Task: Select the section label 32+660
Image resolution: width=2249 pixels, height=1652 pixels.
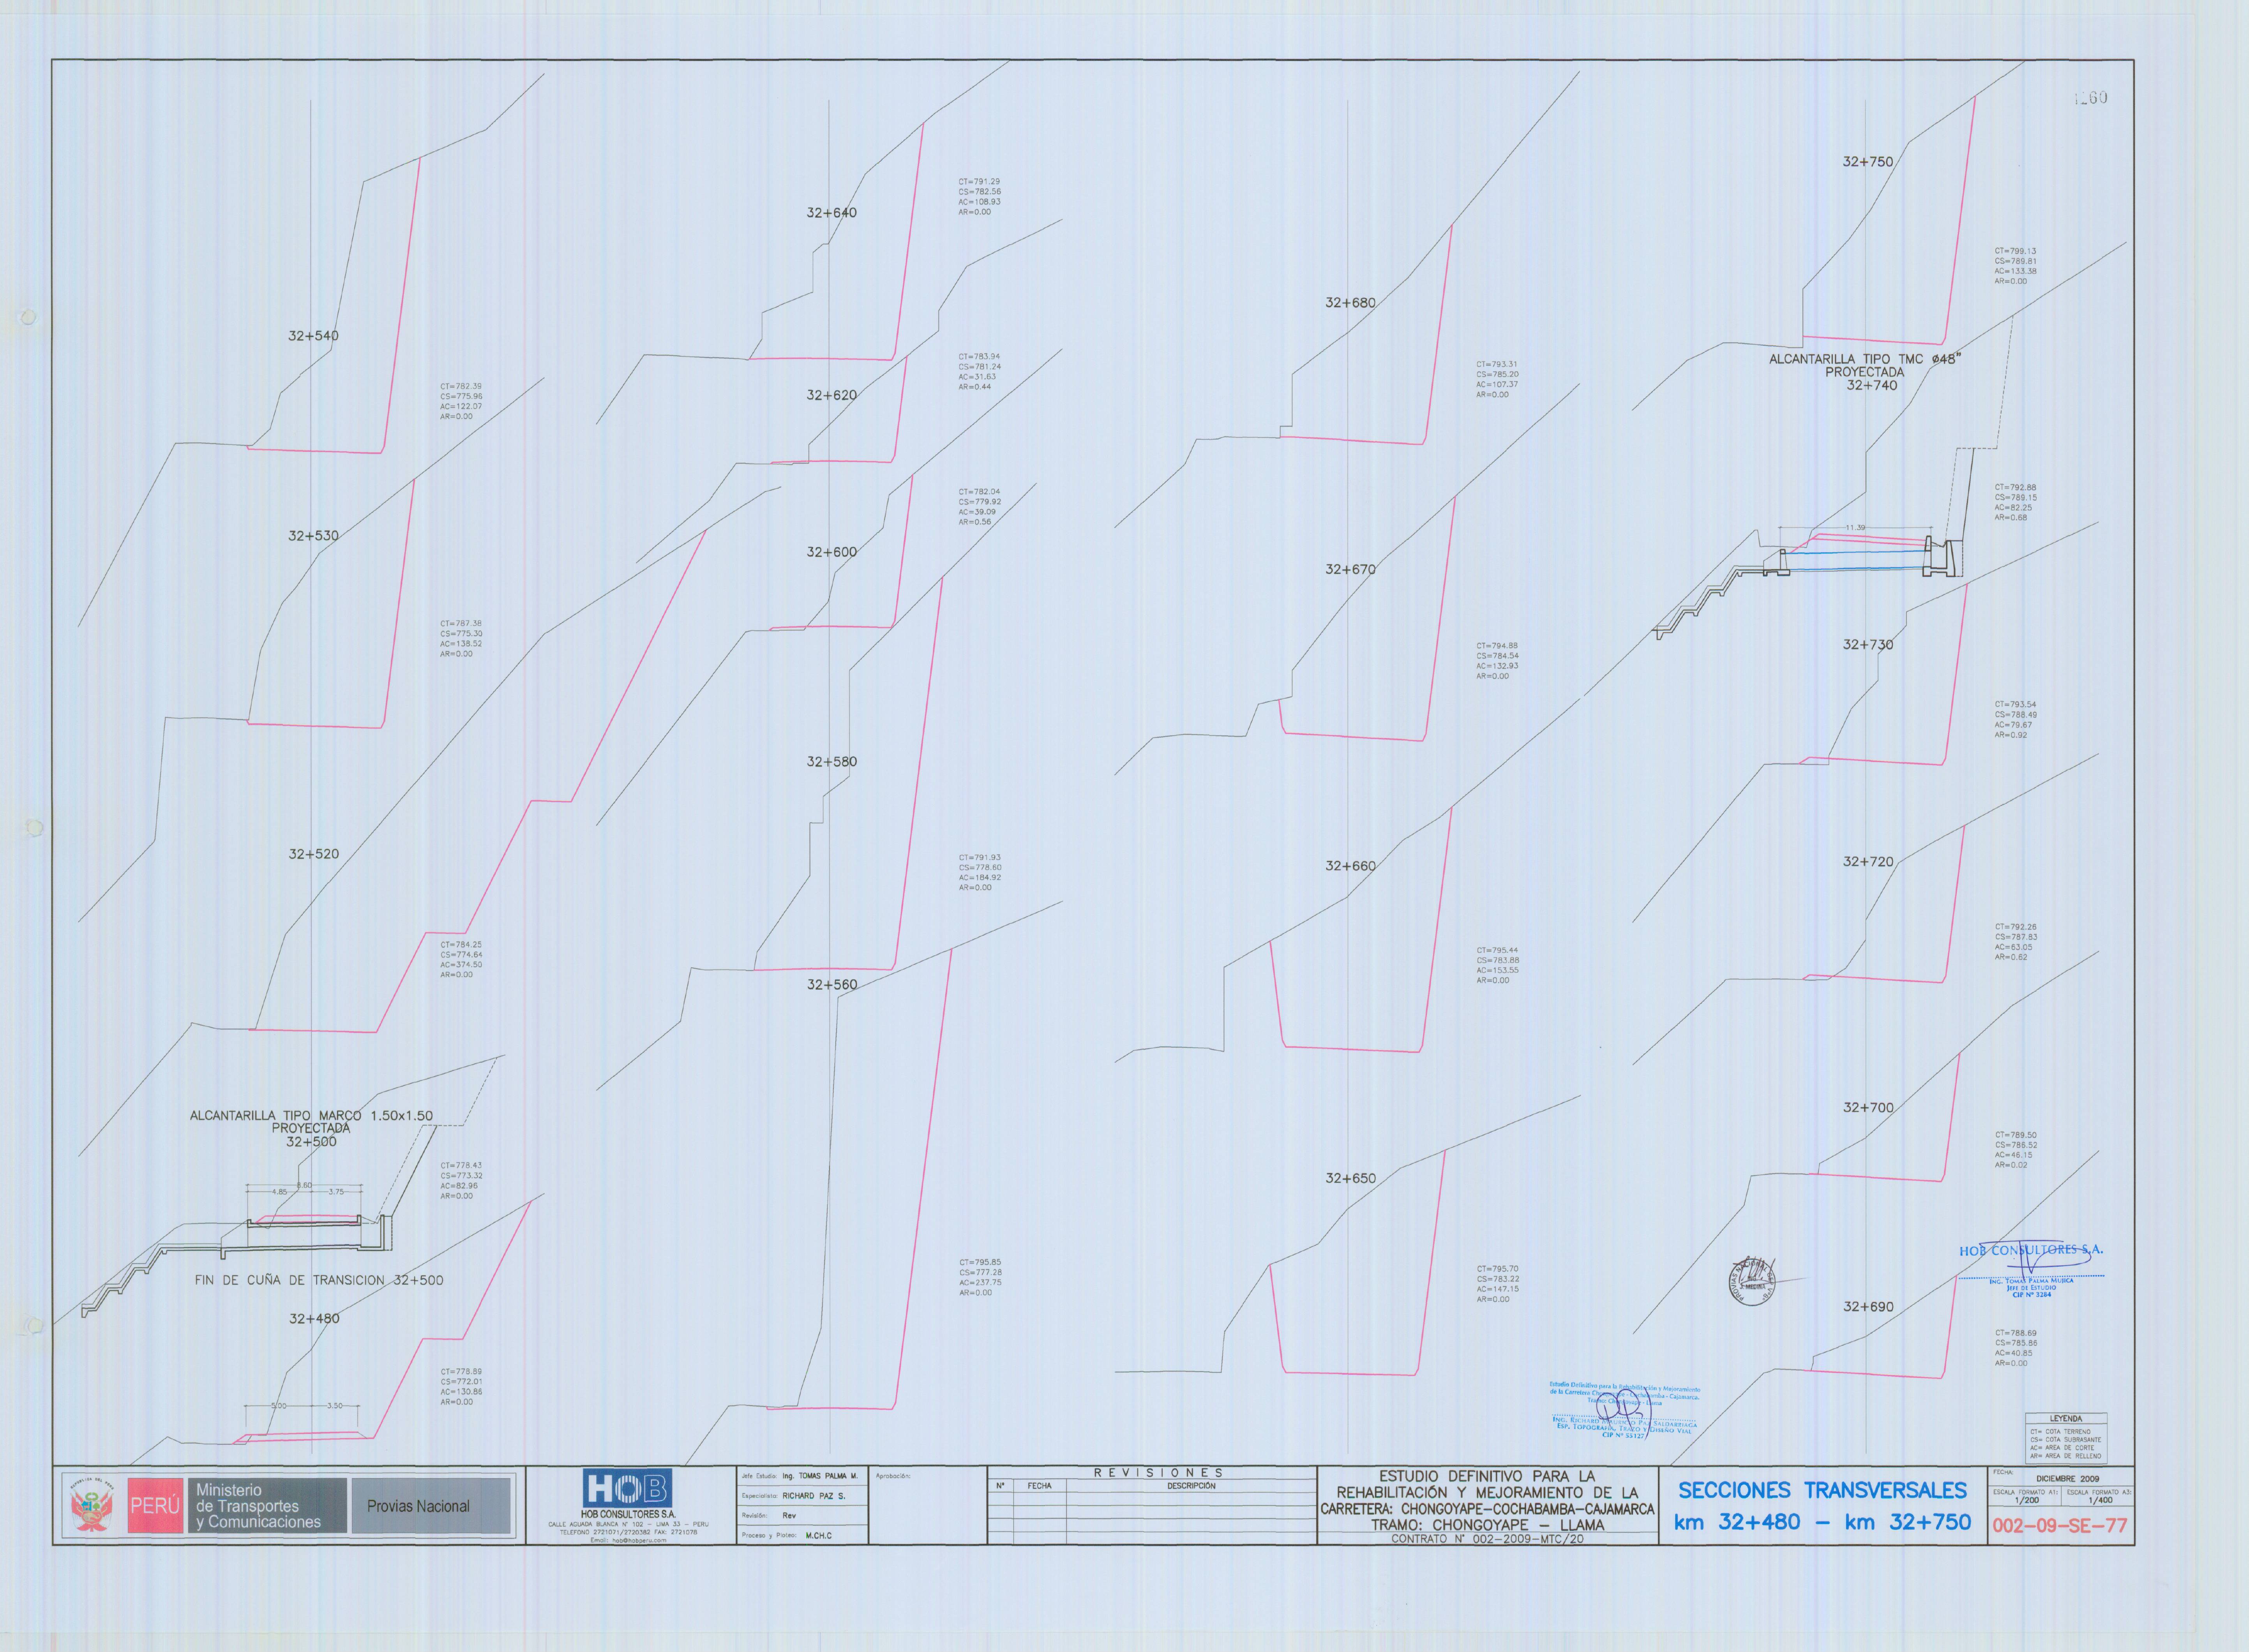Action: pos(1350,866)
